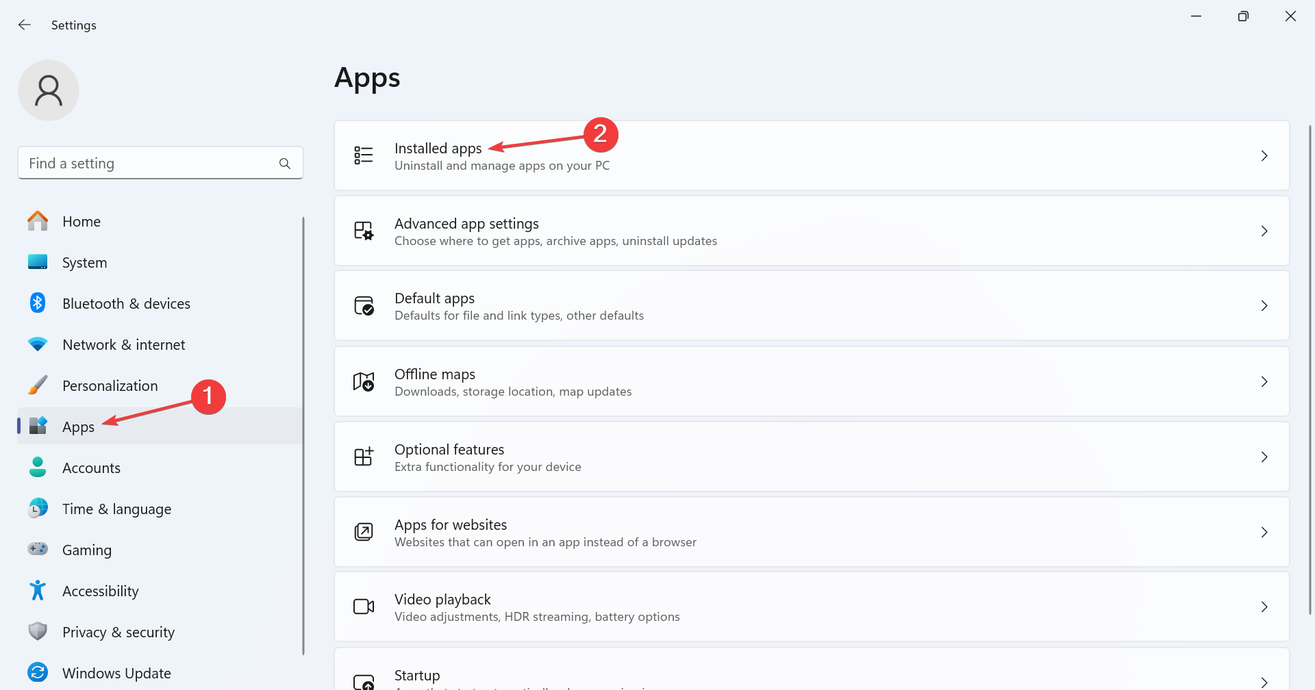Screen dimensions: 1315x690
Task: Open Home in the sidebar
Action: click(160, 221)
